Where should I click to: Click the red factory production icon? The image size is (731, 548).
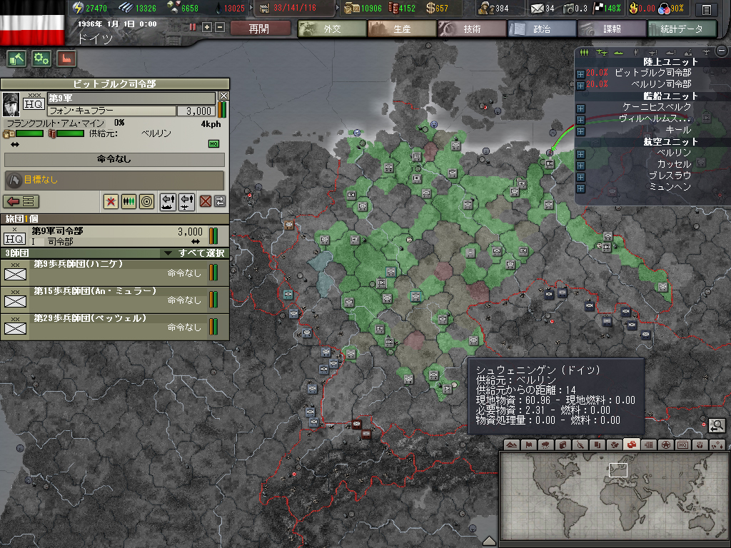(x=66, y=59)
